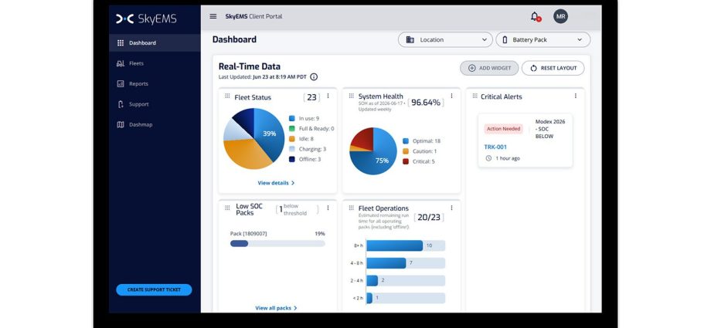The image size is (711, 328).
Task: Grab the Critical Alerts drag handle
Action: [475, 96]
